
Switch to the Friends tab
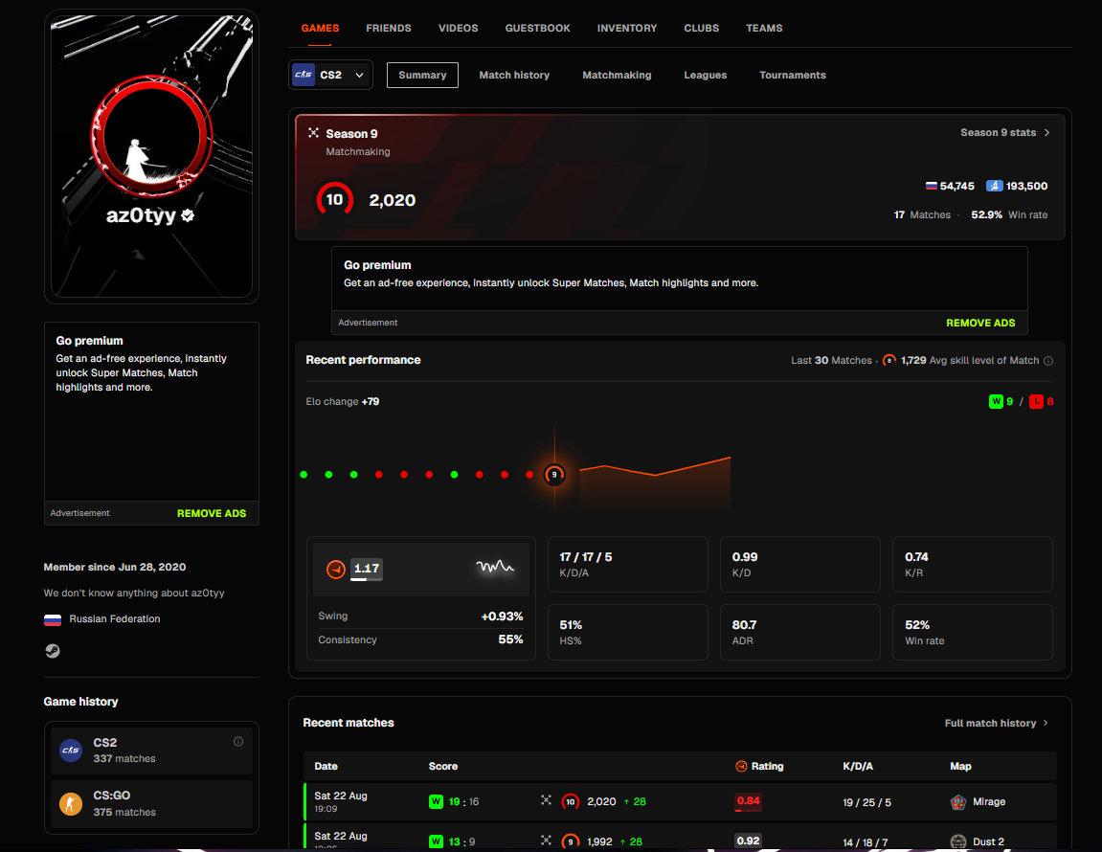tap(389, 28)
